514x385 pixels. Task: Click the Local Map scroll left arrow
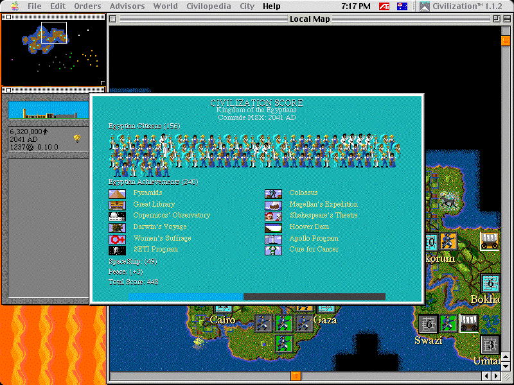coord(486,376)
